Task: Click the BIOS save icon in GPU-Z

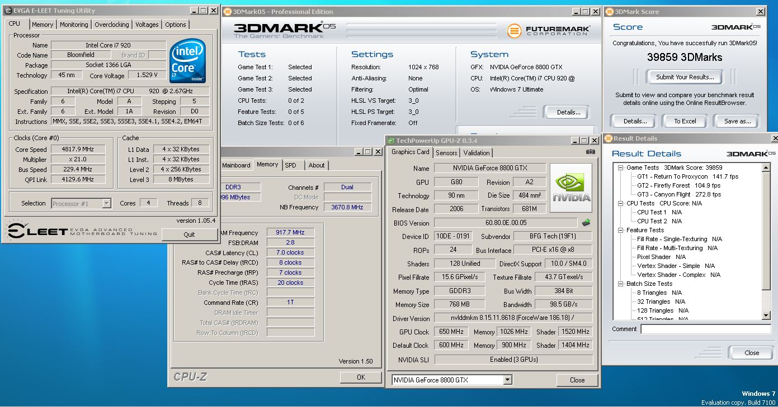Action: pyautogui.click(x=586, y=223)
